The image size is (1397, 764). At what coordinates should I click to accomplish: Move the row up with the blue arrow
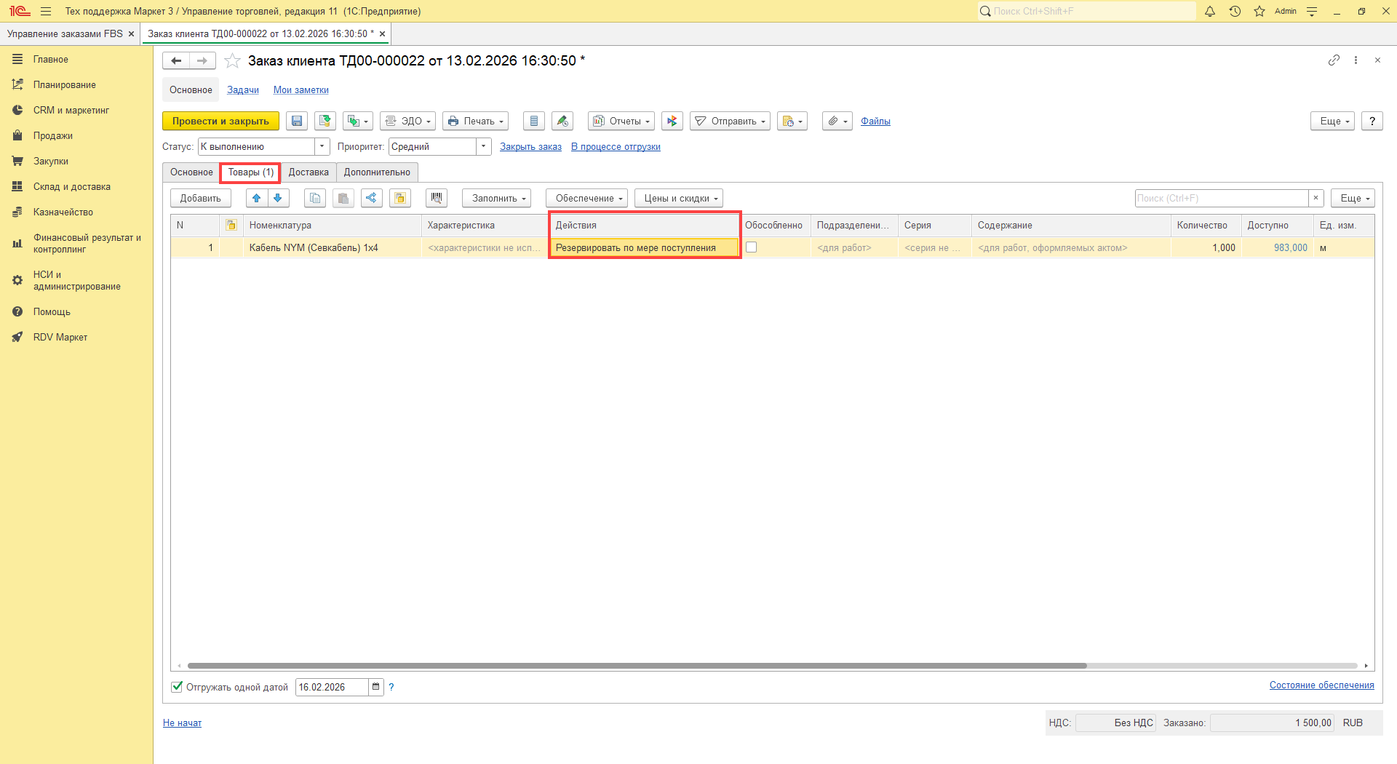click(x=257, y=198)
